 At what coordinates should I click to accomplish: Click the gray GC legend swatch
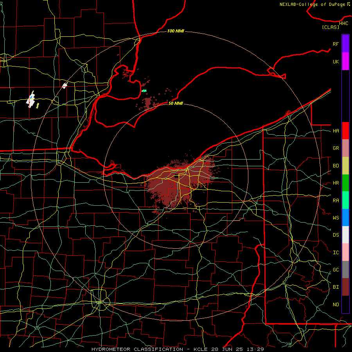click(345, 269)
